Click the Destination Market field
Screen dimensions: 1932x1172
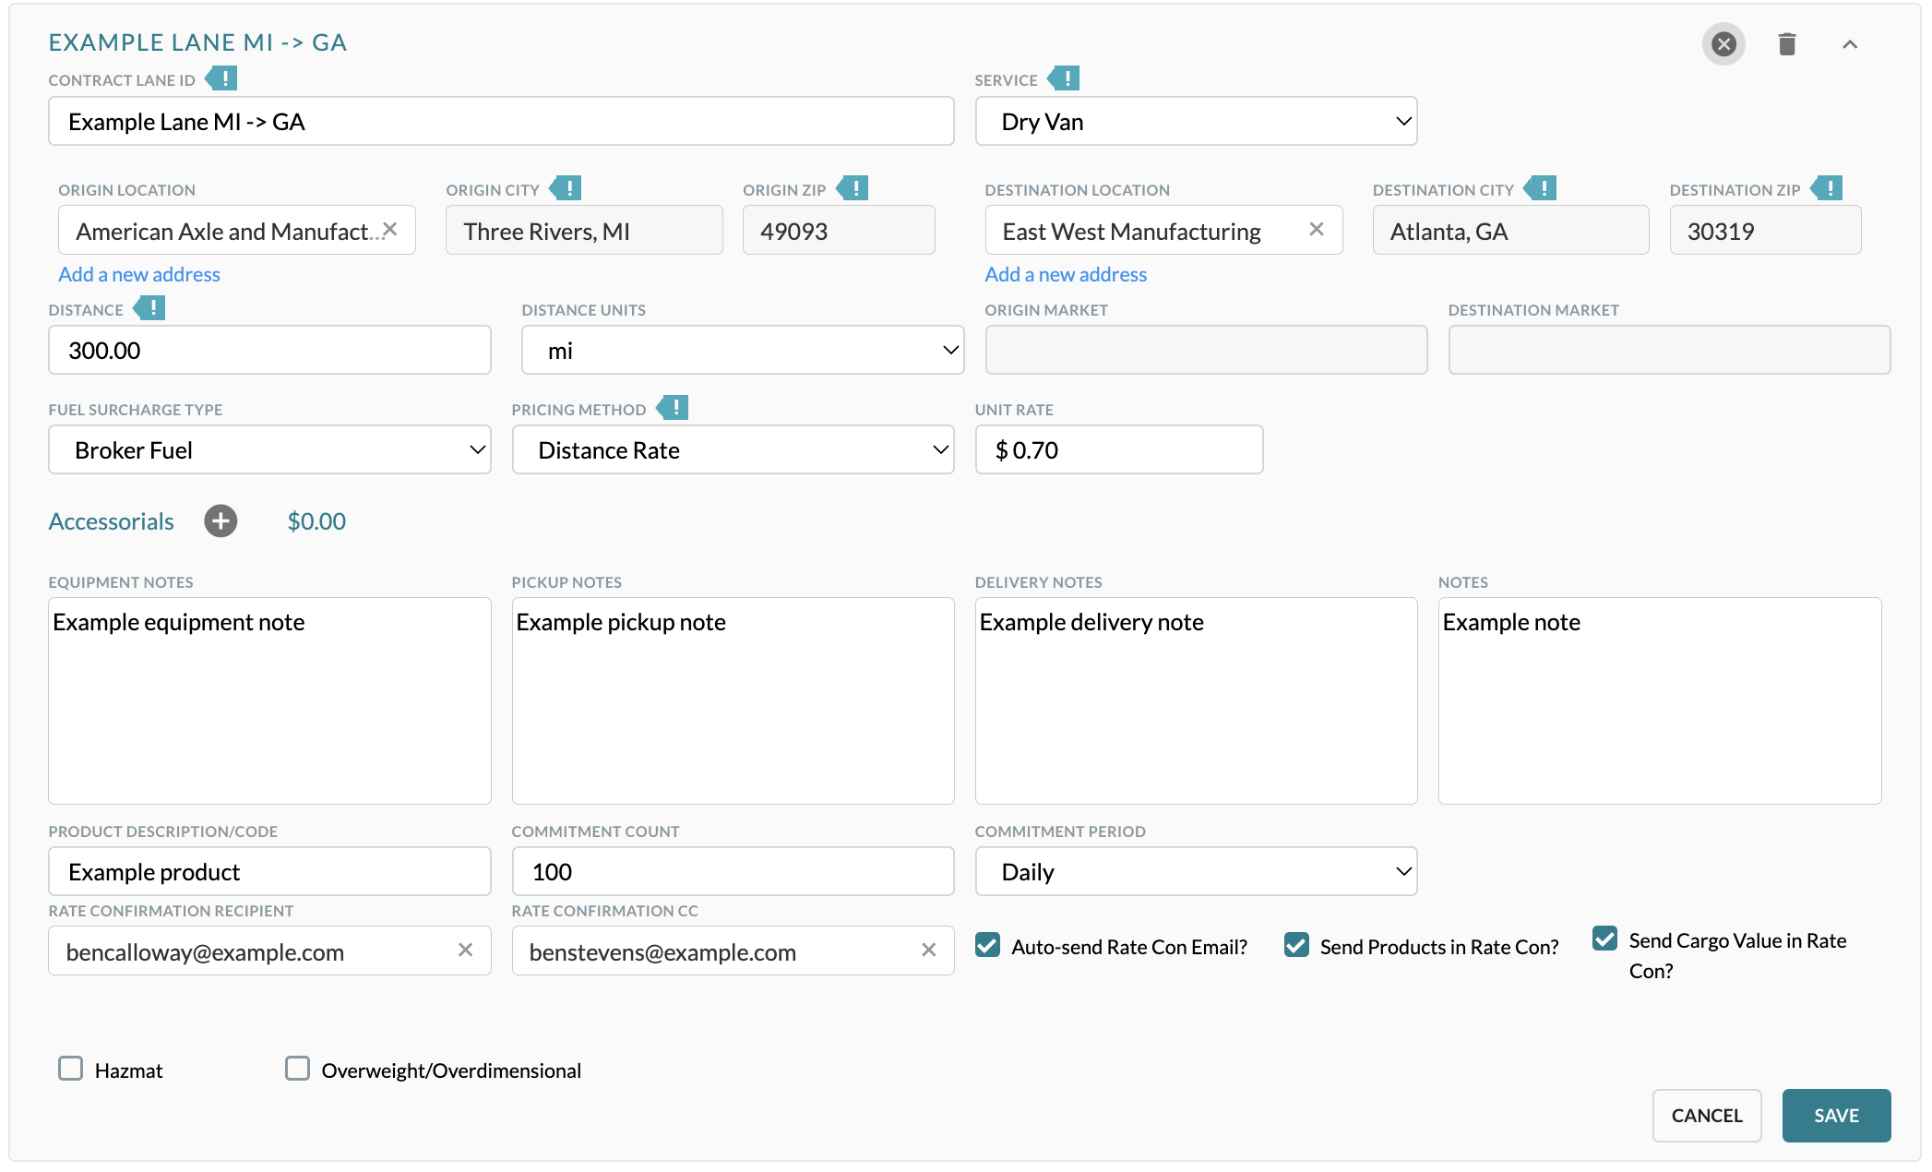[1669, 351]
